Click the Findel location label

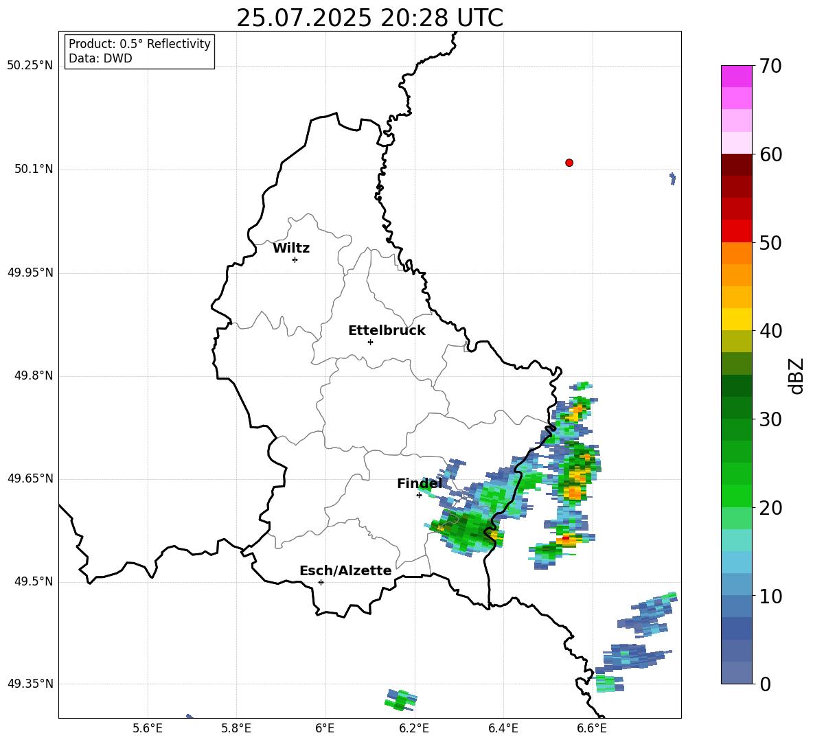[x=420, y=483]
